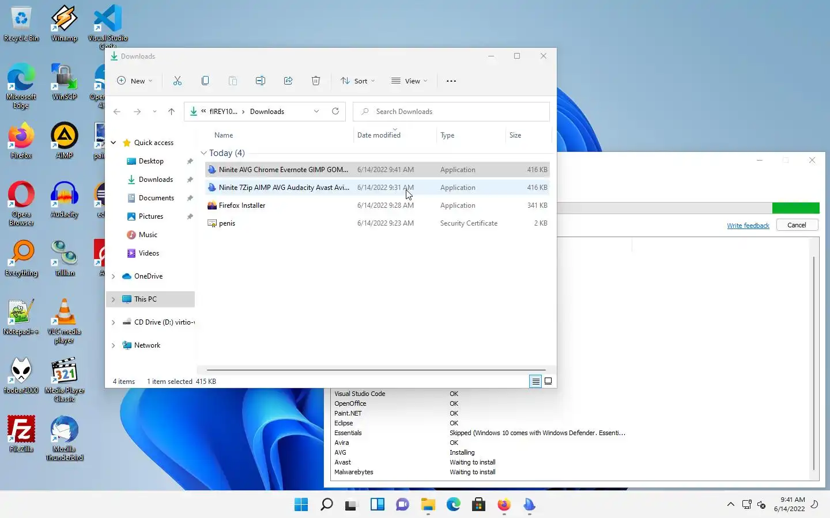Click the Delete trash icon in toolbar
The width and height of the screenshot is (830, 518).
coord(316,81)
